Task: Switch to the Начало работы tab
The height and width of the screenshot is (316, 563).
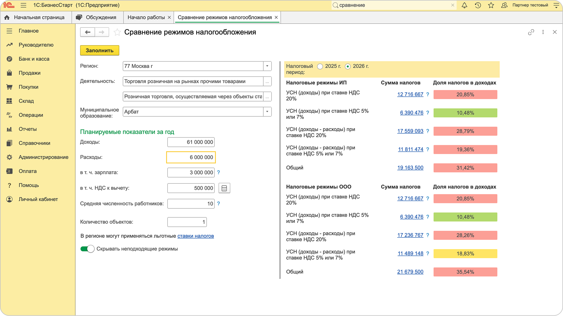Action: pyautogui.click(x=146, y=17)
